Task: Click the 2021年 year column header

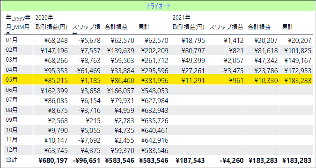Action: (x=181, y=18)
